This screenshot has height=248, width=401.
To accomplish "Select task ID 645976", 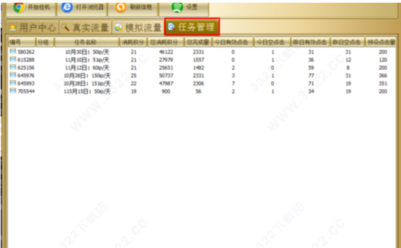I will click(26, 76).
